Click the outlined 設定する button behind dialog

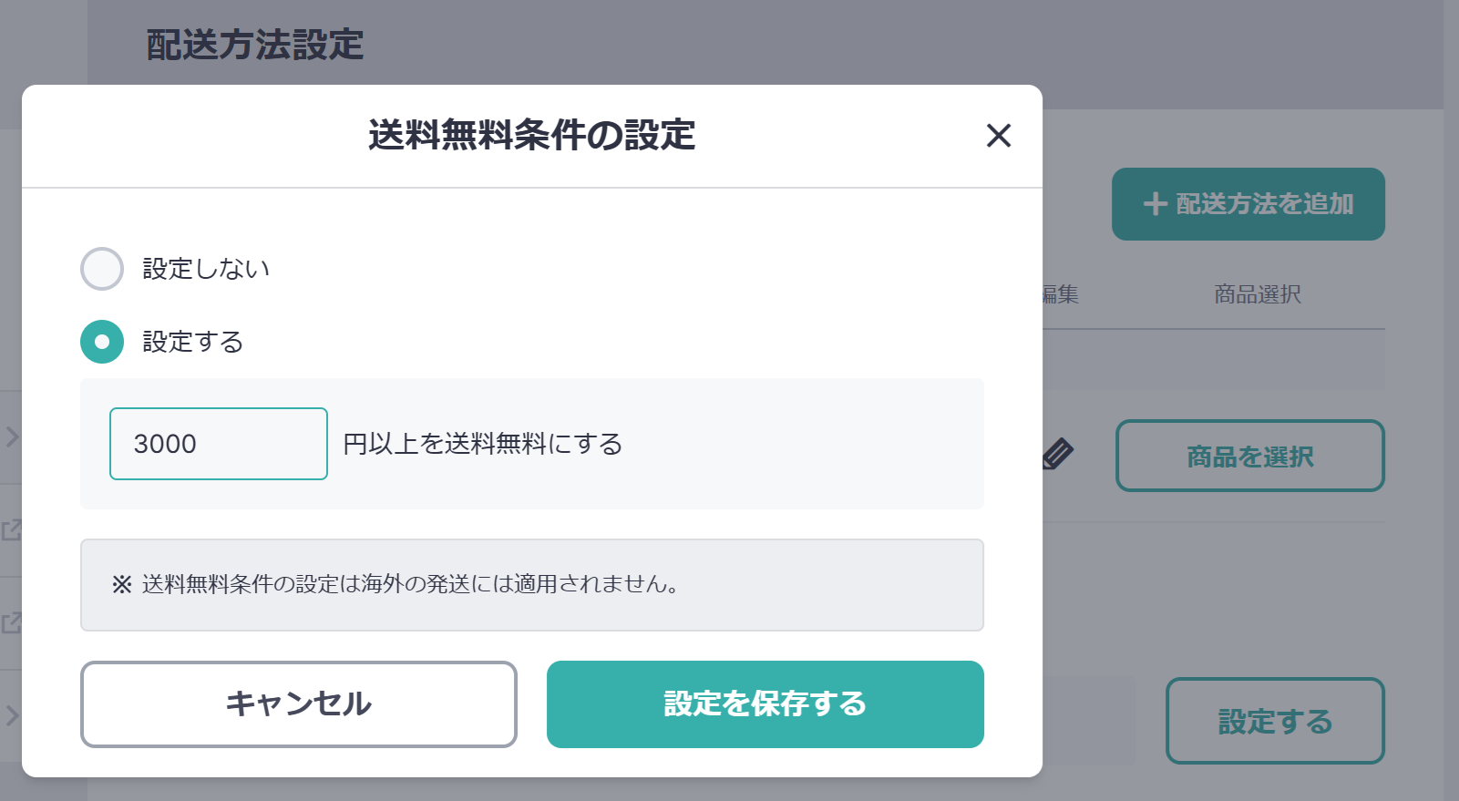click(x=1275, y=721)
